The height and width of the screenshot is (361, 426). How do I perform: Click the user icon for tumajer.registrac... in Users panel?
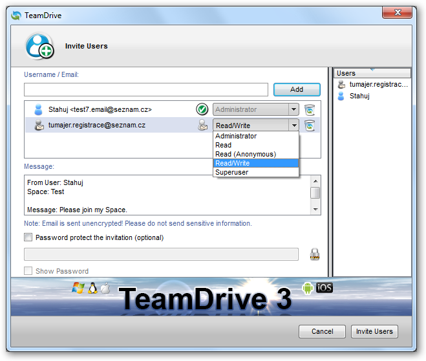341,85
